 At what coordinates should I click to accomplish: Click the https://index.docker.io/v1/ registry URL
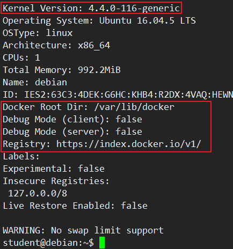129,144
